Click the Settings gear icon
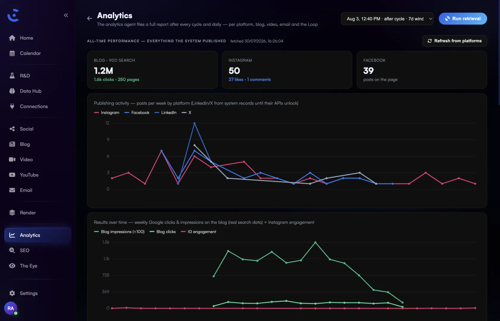This screenshot has width=500, height=321. 12,293
